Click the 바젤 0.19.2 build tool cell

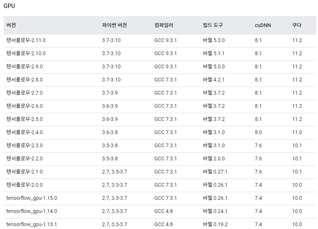click(215, 224)
